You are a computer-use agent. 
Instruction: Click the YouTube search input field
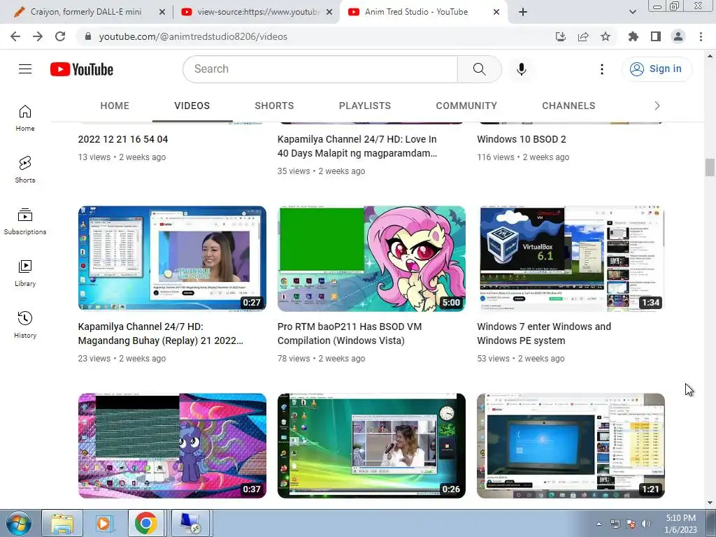[320, 69]
